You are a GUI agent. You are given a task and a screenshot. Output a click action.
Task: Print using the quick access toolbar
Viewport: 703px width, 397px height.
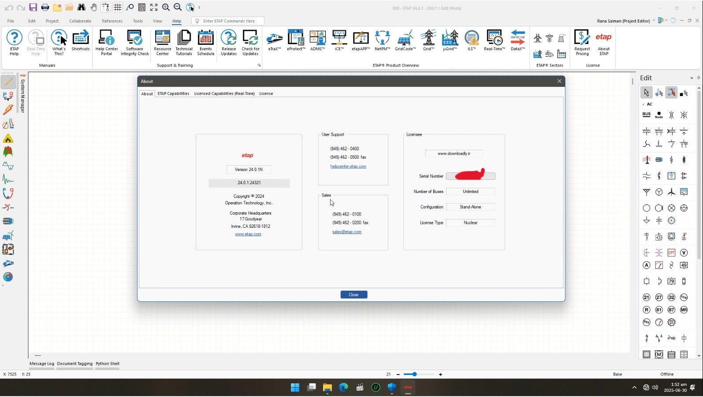(45, 7)
